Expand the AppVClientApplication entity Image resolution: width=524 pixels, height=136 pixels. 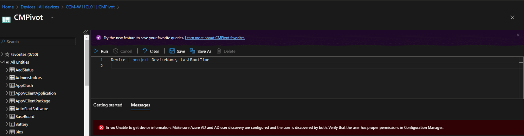point(7,93)
